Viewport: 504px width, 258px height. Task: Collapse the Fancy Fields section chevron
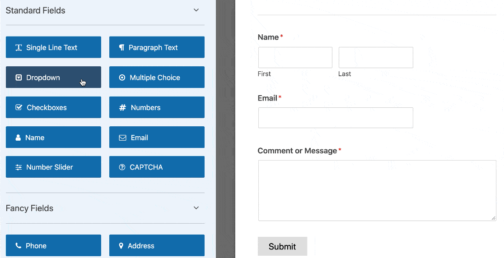pyautogui.click(x=196, y=208)
